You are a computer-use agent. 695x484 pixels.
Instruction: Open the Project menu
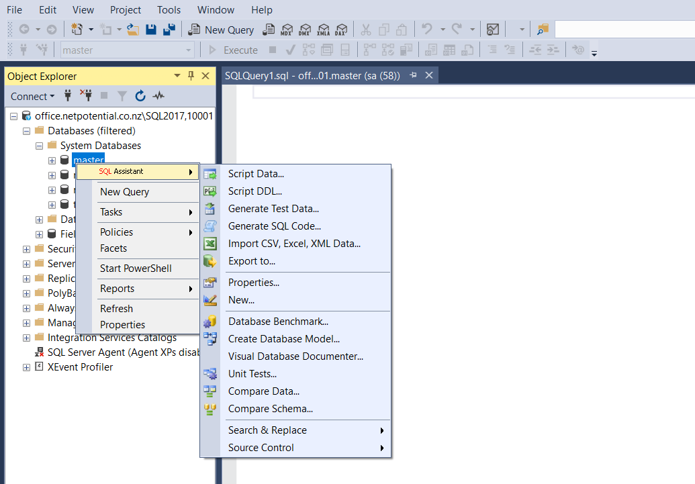(x=126, y=10)
